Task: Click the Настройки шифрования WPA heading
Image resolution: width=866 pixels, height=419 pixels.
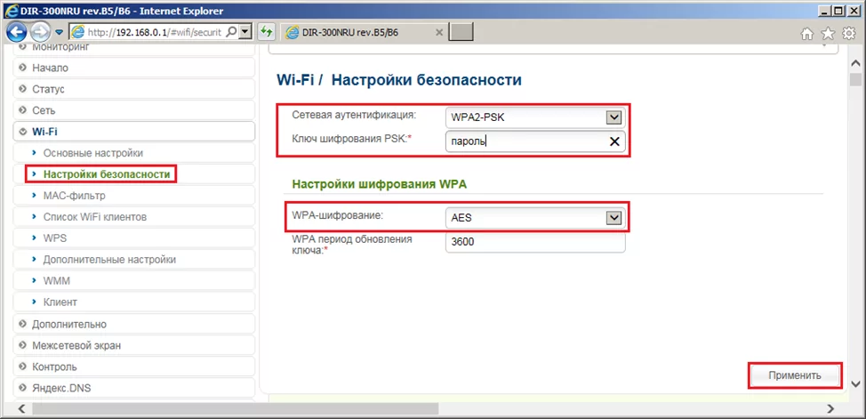Action: [380, 184]
